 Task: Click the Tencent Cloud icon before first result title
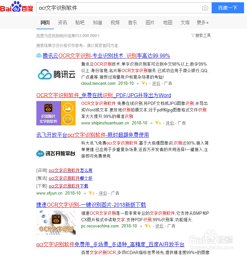[39, 56]
